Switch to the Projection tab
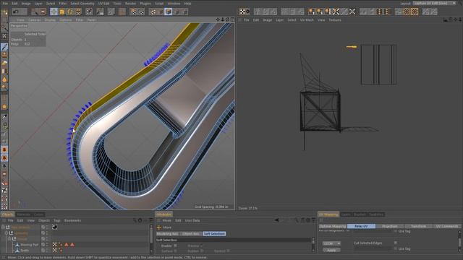This screenshot has height=260, width=463. point(390,226)
